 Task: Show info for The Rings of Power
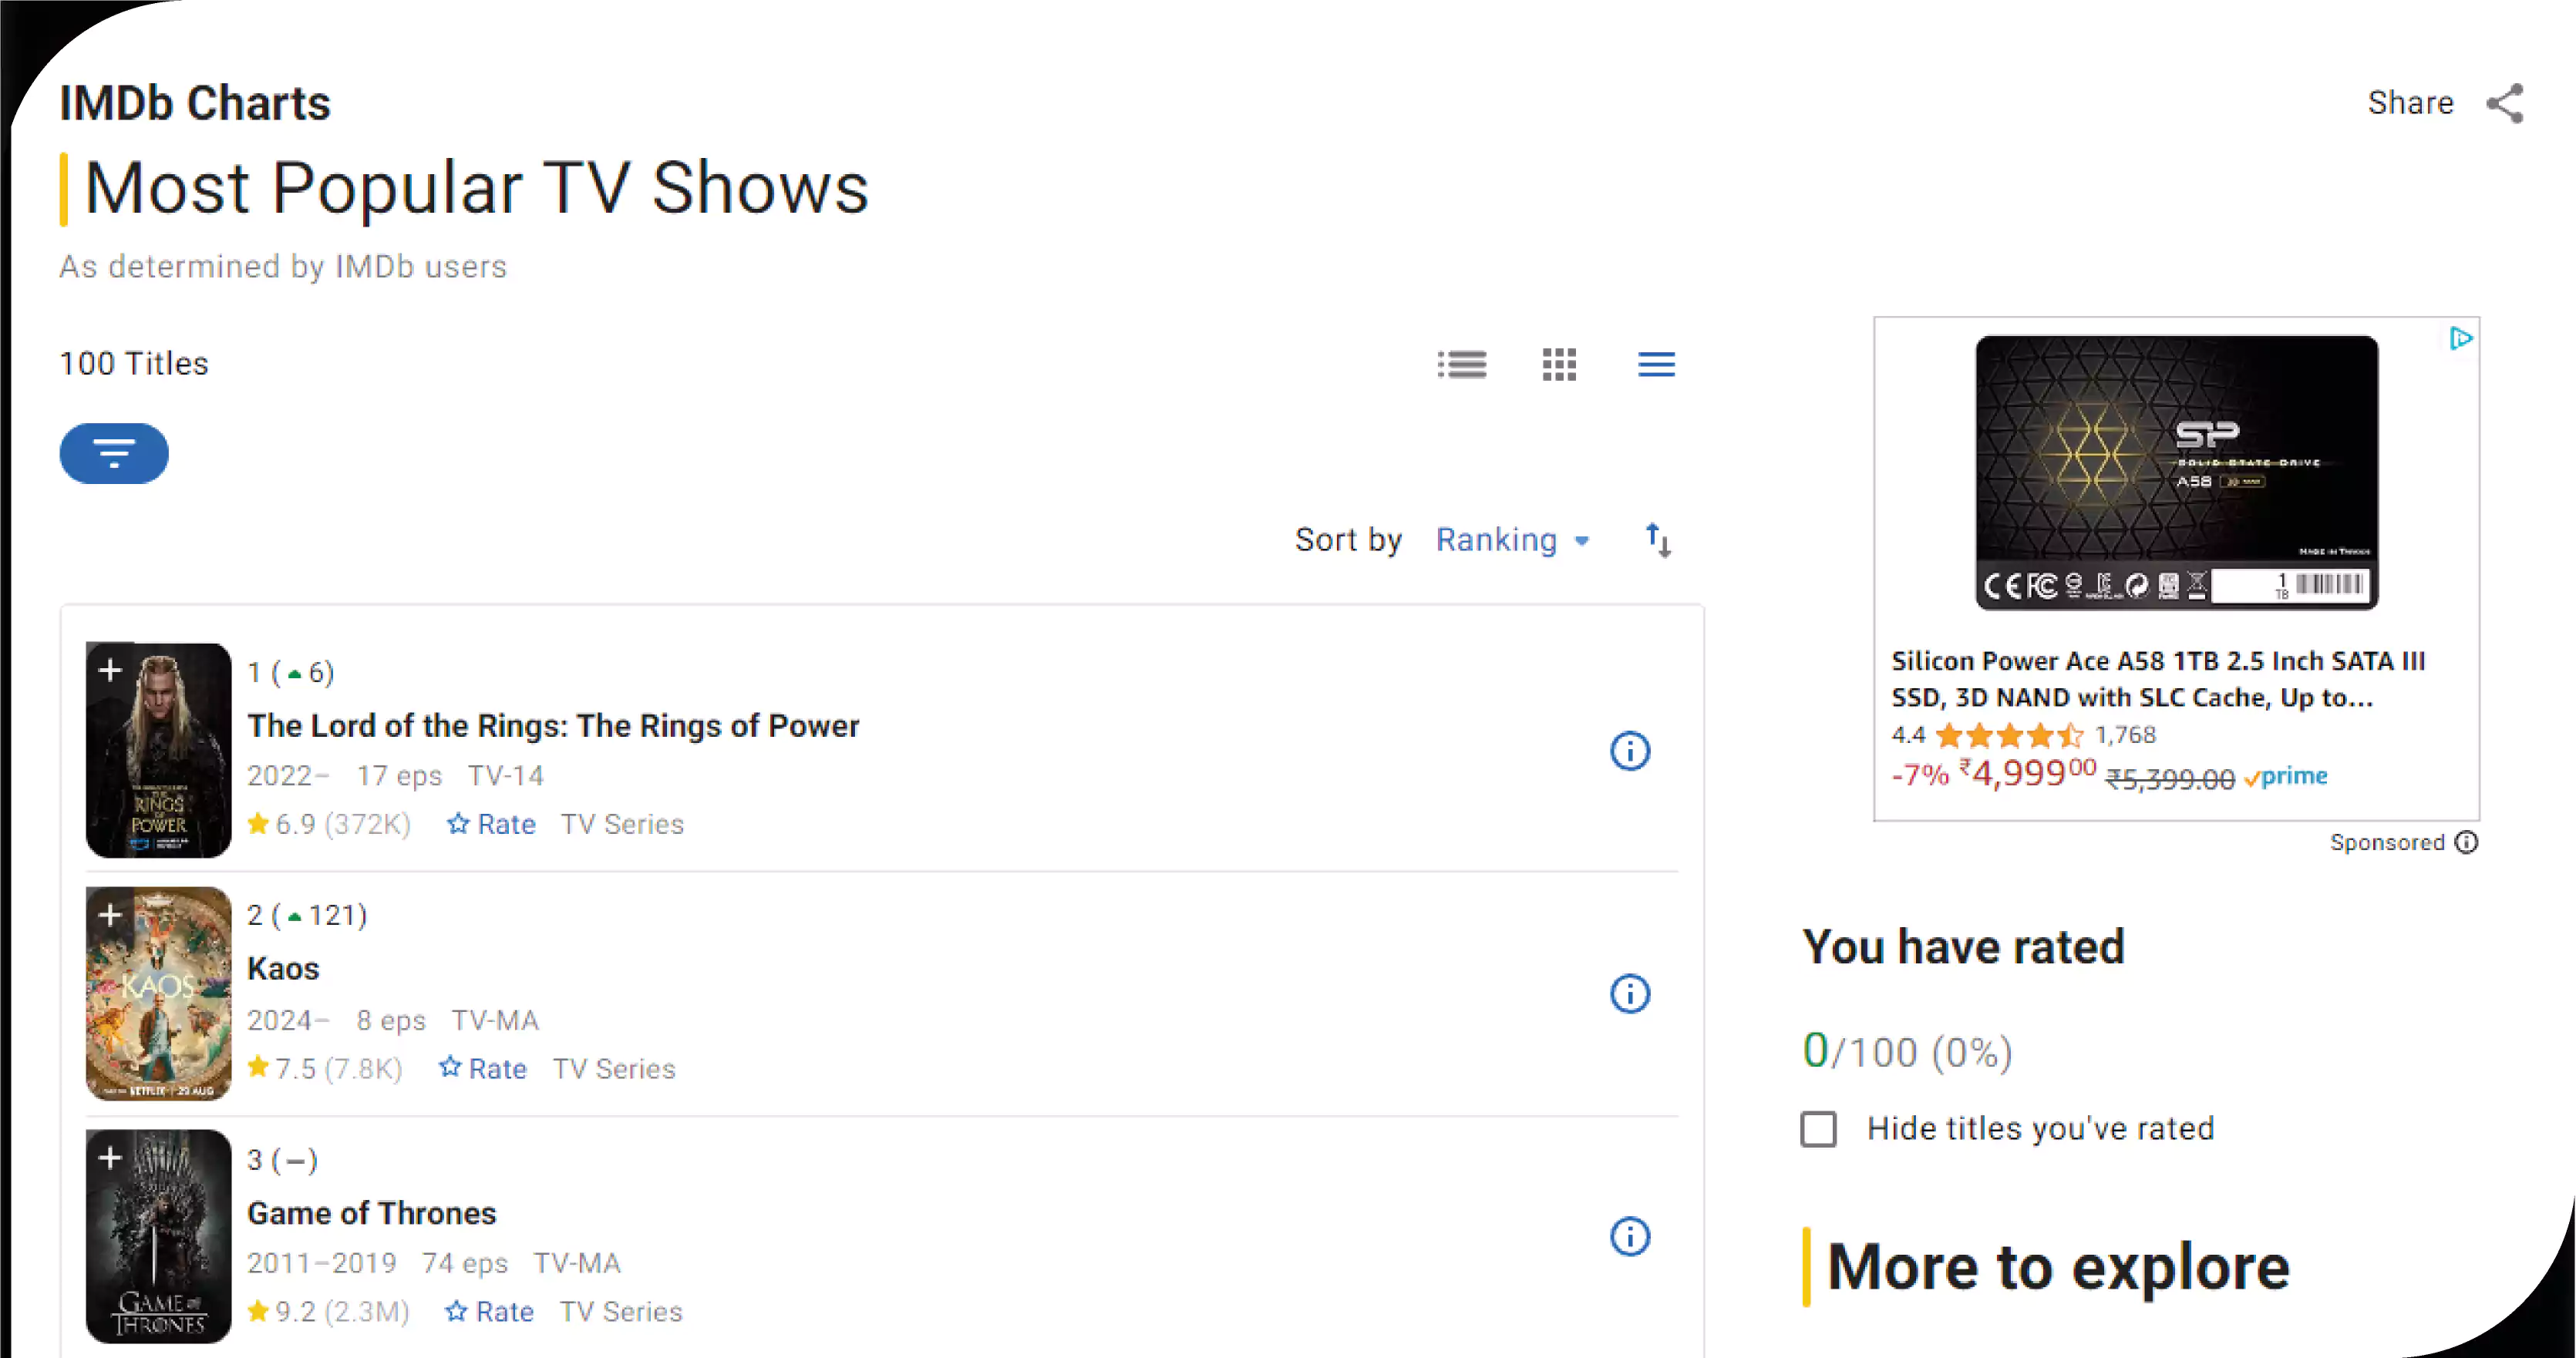1630,751
